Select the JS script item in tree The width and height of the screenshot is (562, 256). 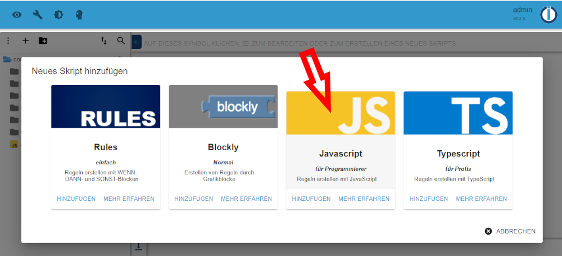(x=14, y=145)
